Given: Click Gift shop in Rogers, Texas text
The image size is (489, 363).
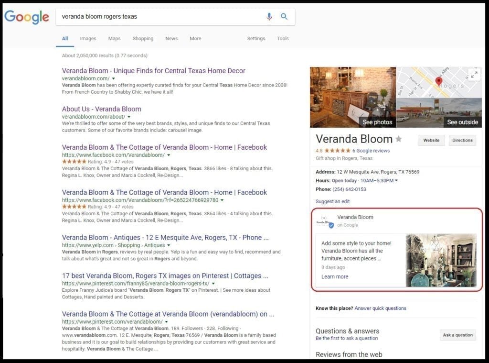Looking at the screenshot, I should (x=344, y=158).
